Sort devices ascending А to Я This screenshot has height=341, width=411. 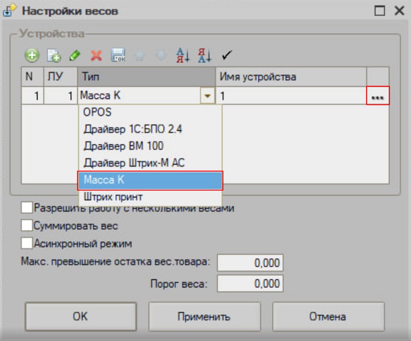pyautogui.click(x=183, y=55)
